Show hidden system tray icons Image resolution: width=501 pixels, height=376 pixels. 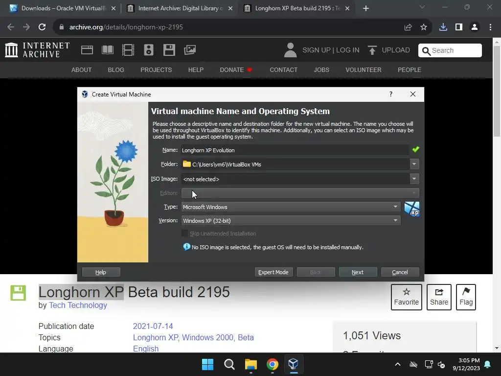tap(398, 364)
